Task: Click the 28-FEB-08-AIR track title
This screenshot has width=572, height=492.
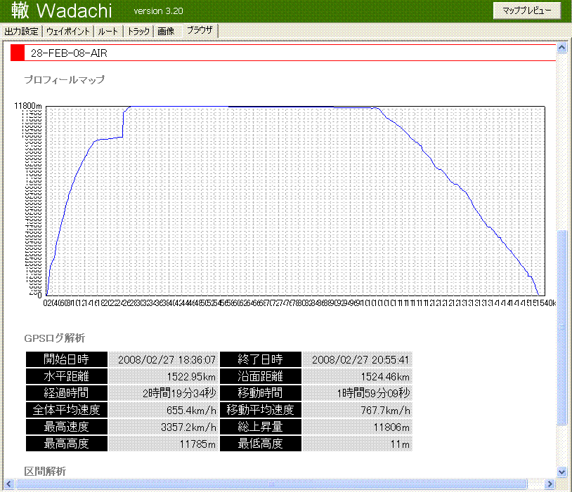Action: 69,53
